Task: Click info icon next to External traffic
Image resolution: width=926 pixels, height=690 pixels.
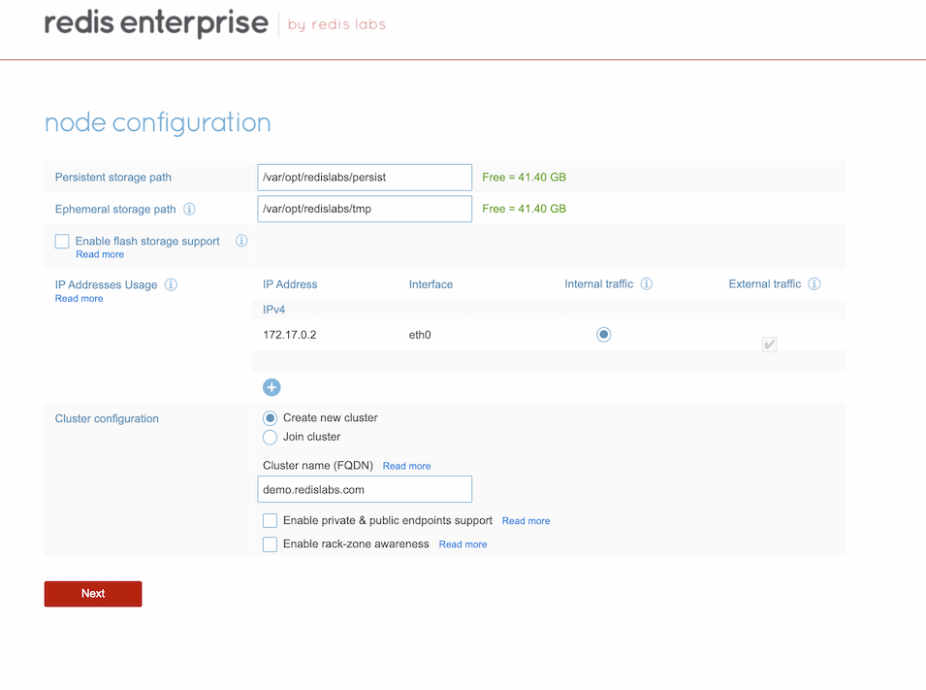Action: (x=814, y=283)
